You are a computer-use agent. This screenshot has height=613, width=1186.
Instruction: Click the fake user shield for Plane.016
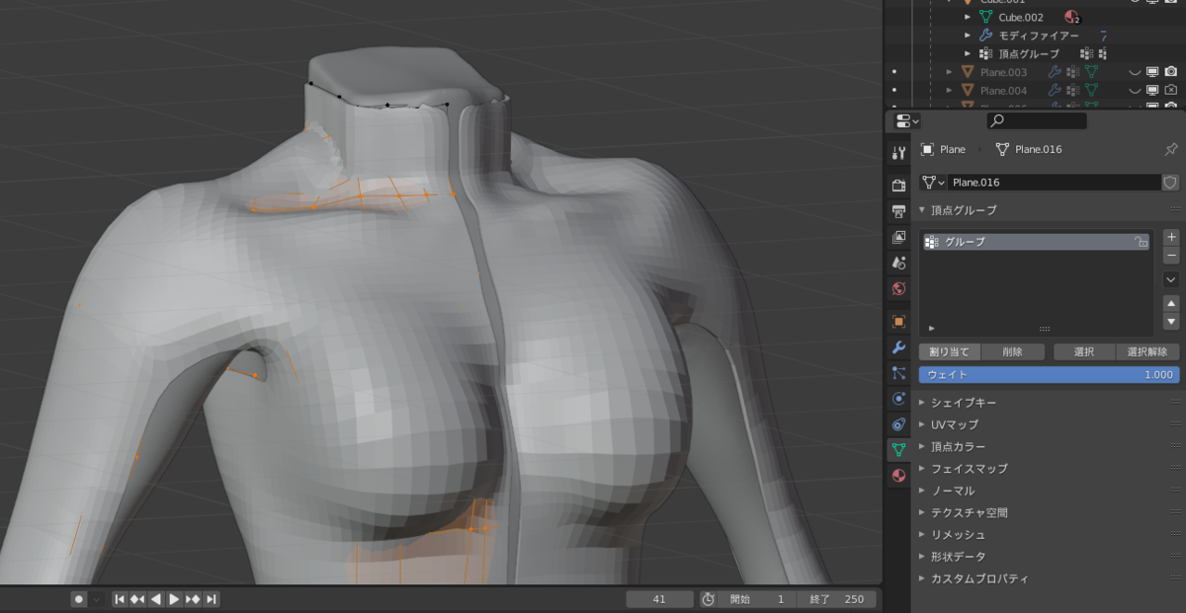point(1170,183)
